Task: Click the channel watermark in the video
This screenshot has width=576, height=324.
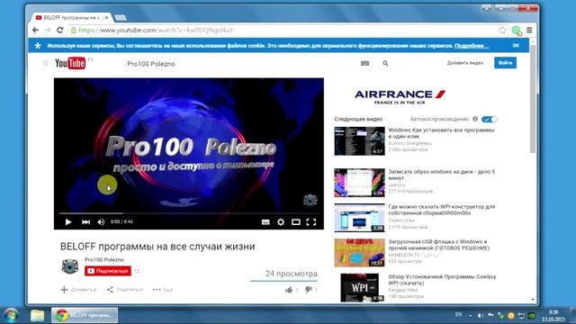Action: point(310,200)
